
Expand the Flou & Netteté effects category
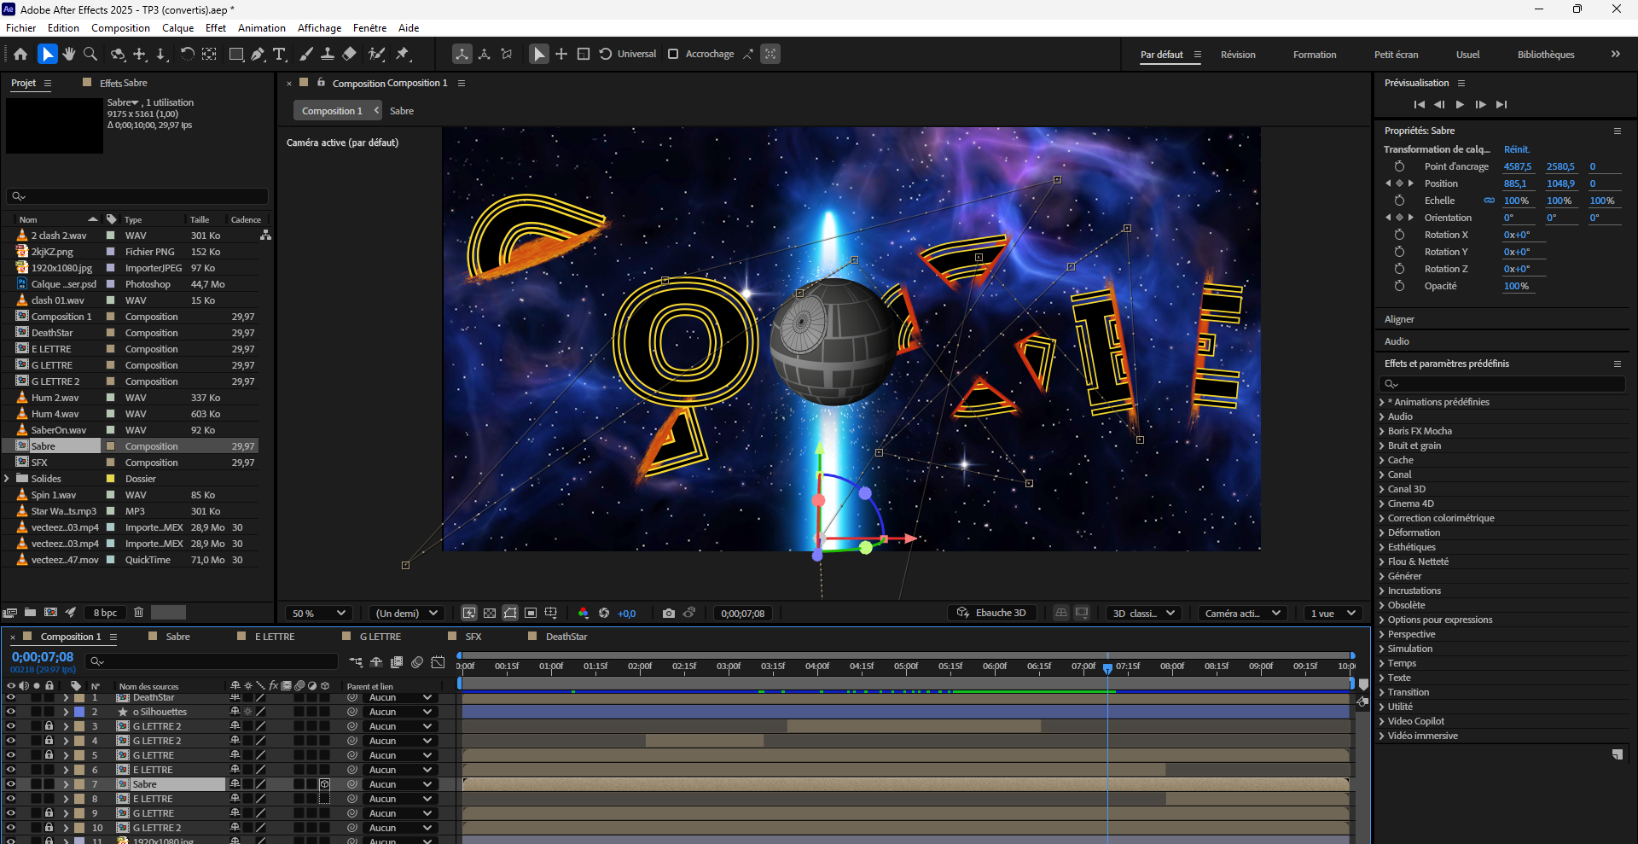point(1382,562)
